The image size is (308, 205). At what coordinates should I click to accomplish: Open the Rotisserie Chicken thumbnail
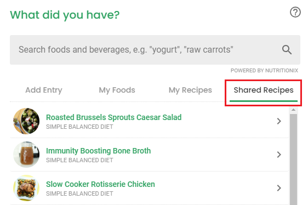coord(26,188)
